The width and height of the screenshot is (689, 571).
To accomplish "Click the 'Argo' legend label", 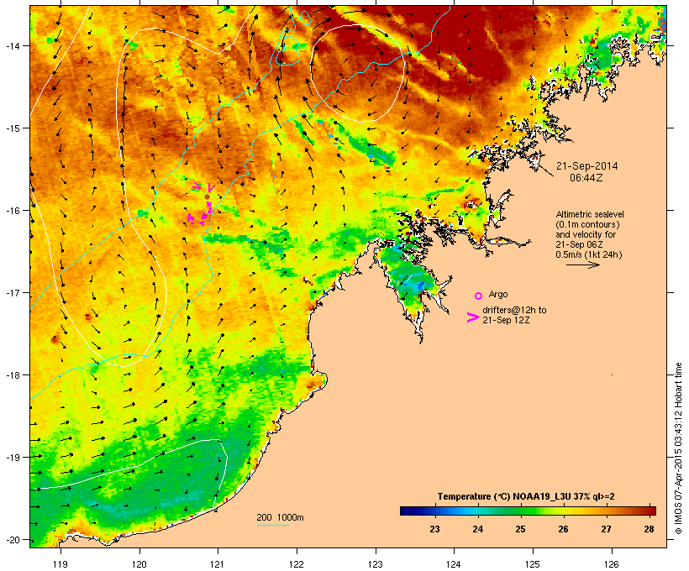I will 498,294.
